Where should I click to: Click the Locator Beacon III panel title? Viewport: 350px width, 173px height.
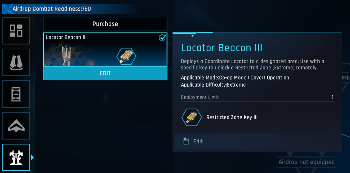(x=221, y=48)
